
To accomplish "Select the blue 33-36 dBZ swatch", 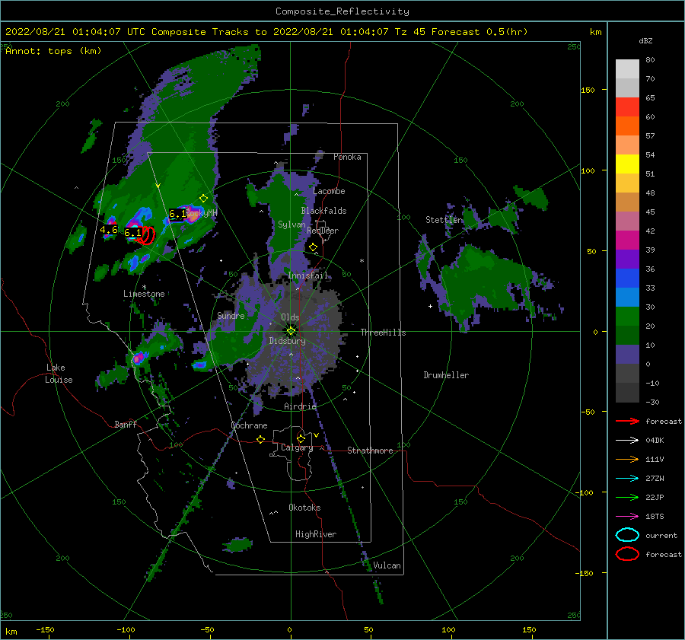I will 627,278.
